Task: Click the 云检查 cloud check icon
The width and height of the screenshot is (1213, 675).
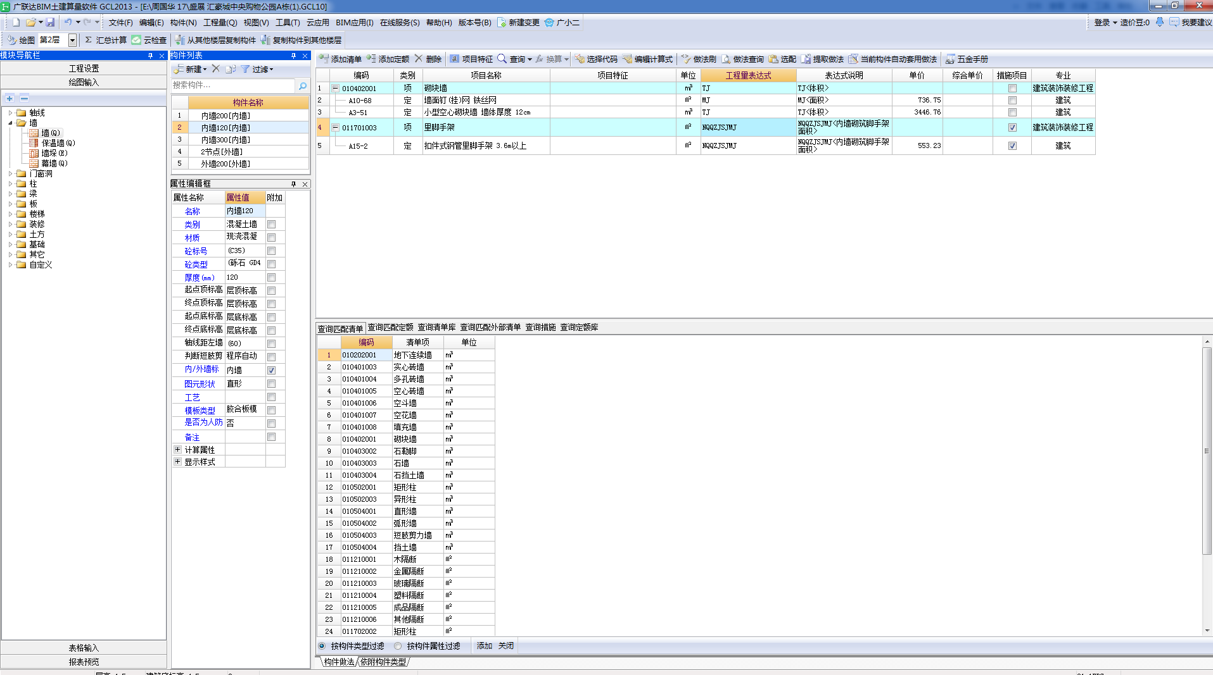Action: pyautogui.click(x=136, y=40)
